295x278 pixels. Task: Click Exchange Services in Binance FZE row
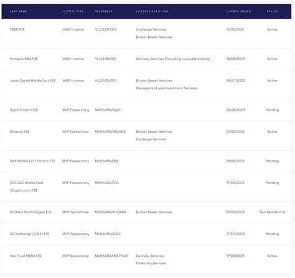click(151, 139)
